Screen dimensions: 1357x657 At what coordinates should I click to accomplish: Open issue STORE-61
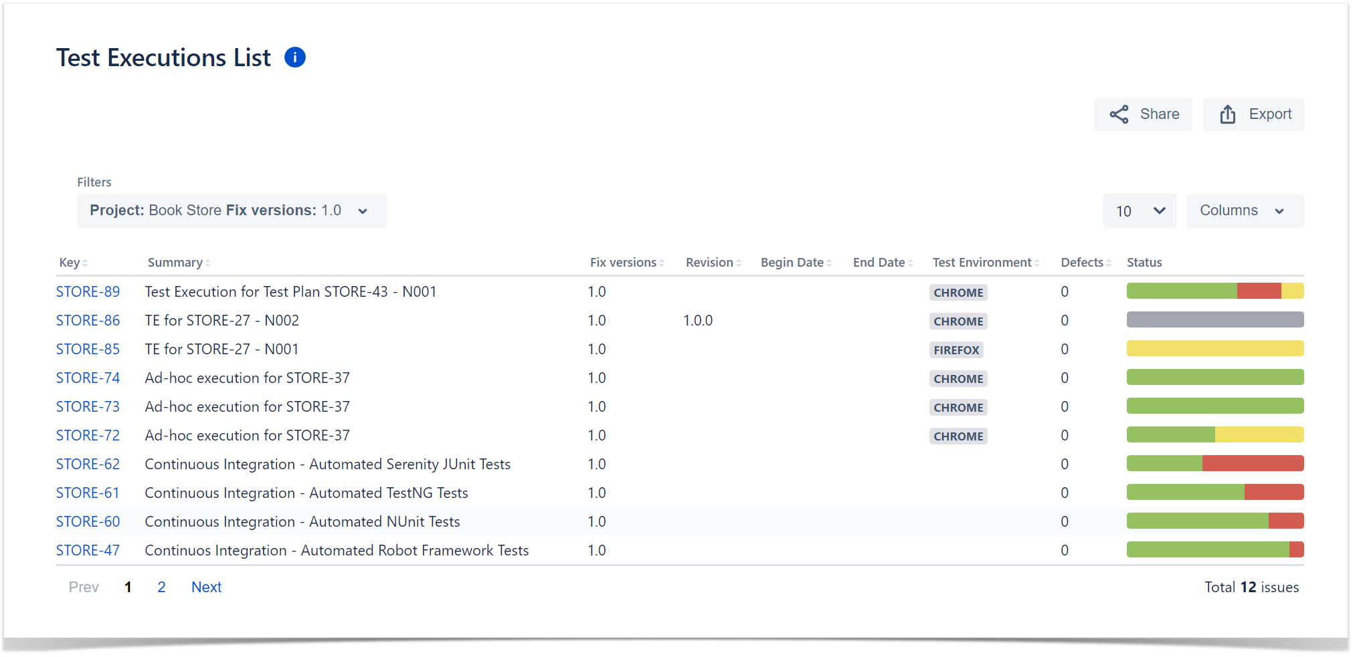88,493
